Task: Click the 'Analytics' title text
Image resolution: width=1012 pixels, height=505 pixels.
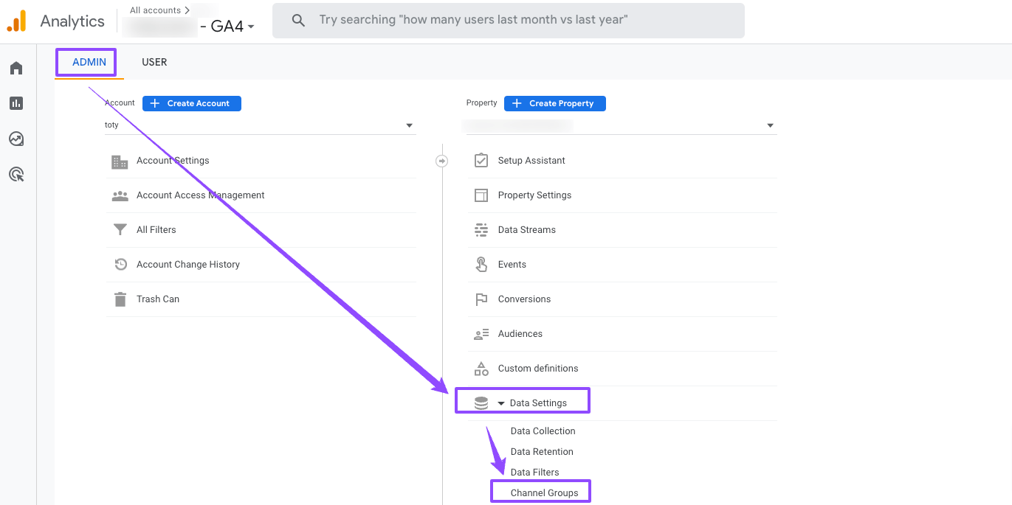Action: point(72,21)
